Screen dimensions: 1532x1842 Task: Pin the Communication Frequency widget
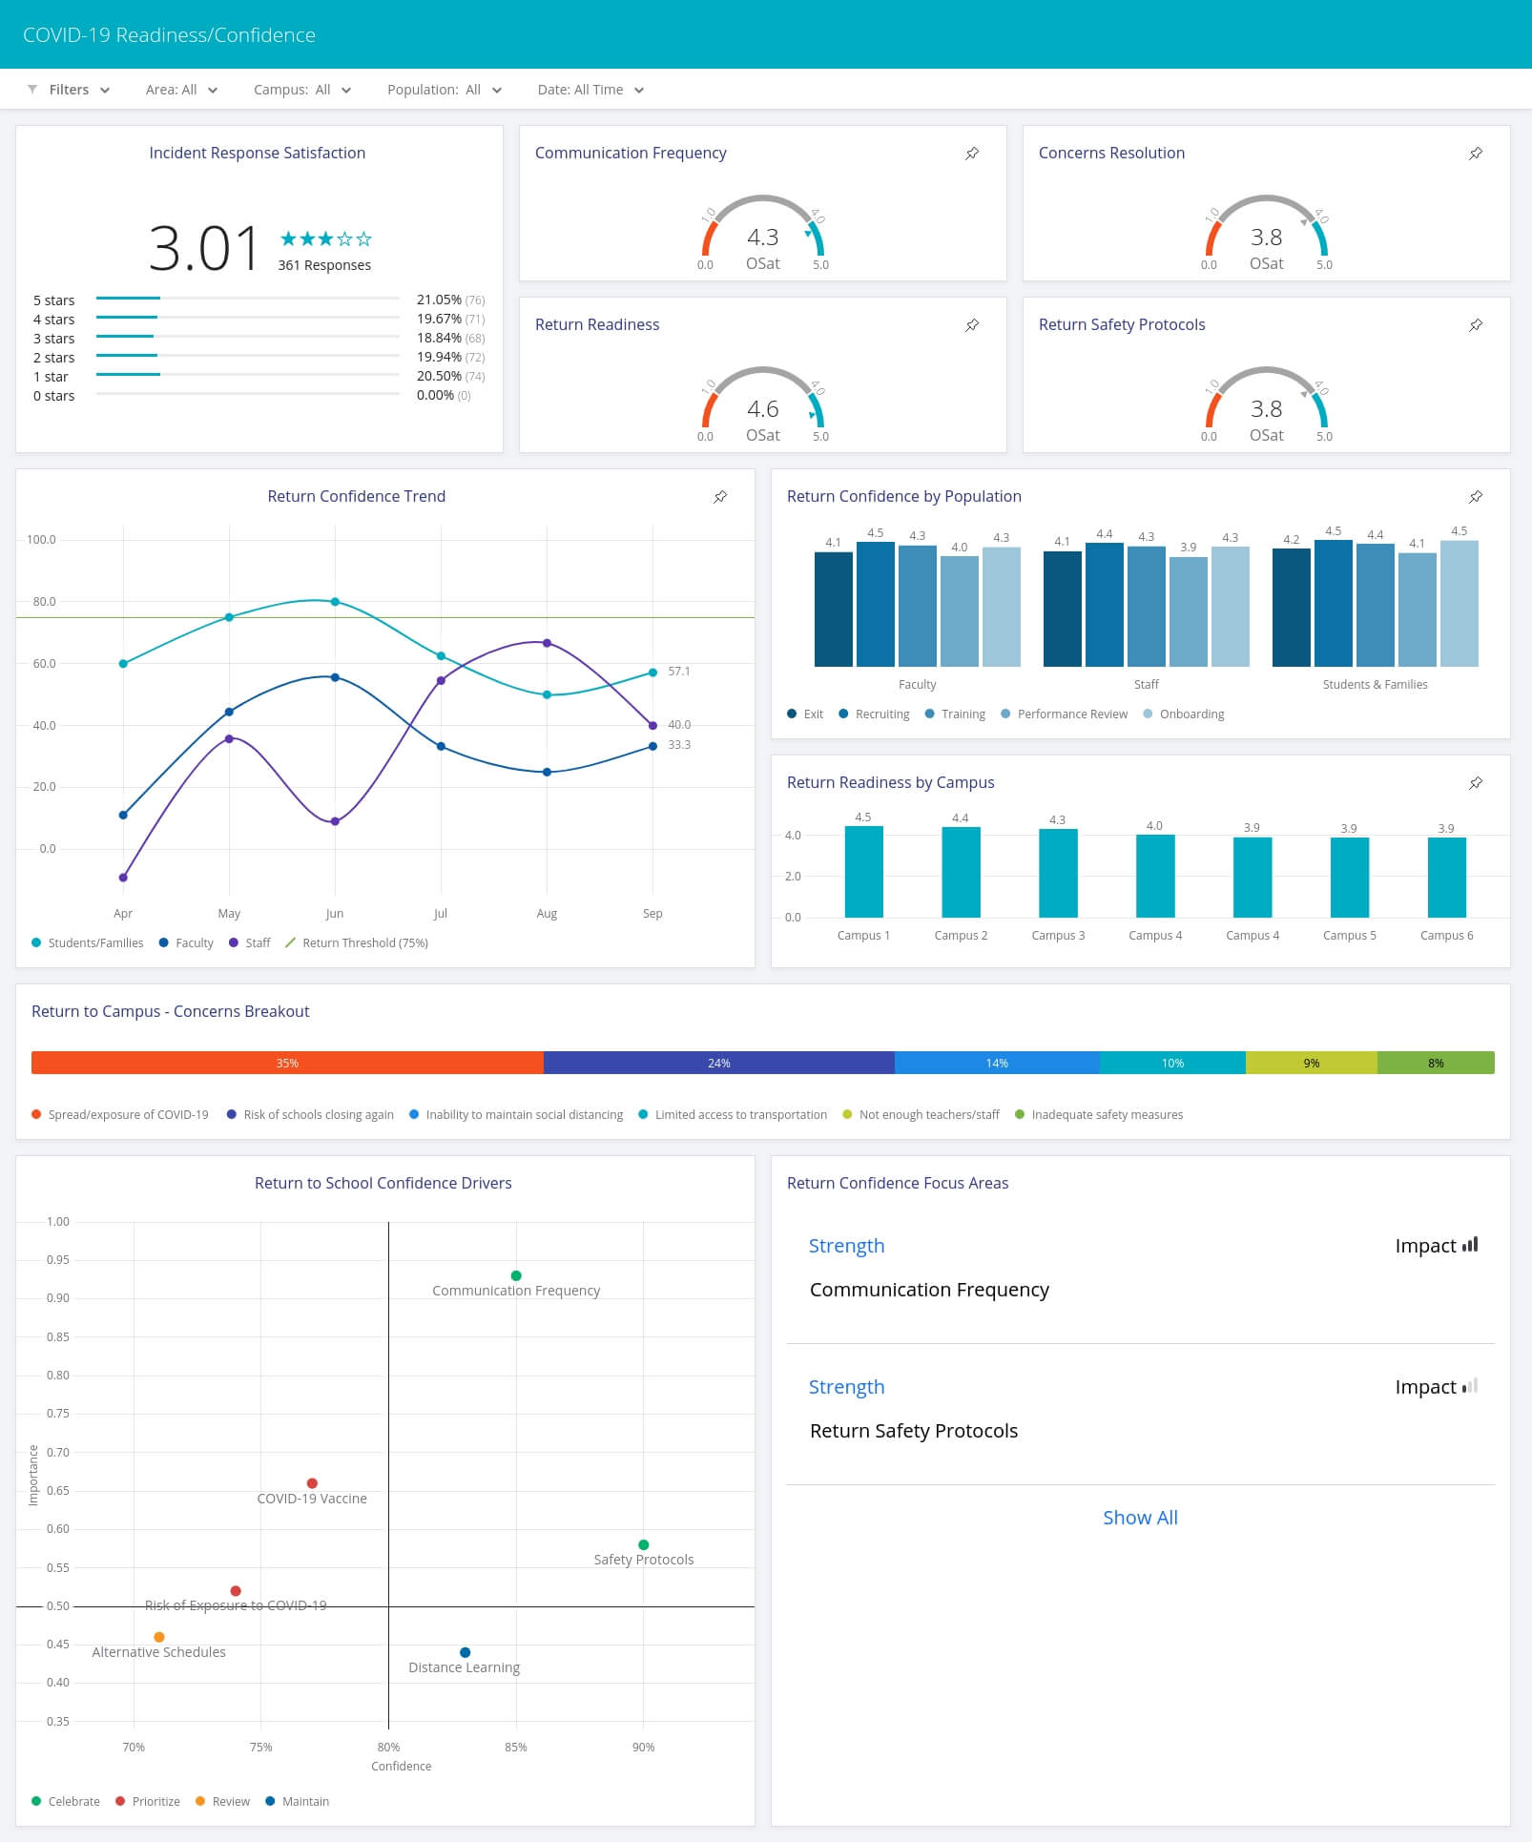pyautogui.click(x=972, y=154)
